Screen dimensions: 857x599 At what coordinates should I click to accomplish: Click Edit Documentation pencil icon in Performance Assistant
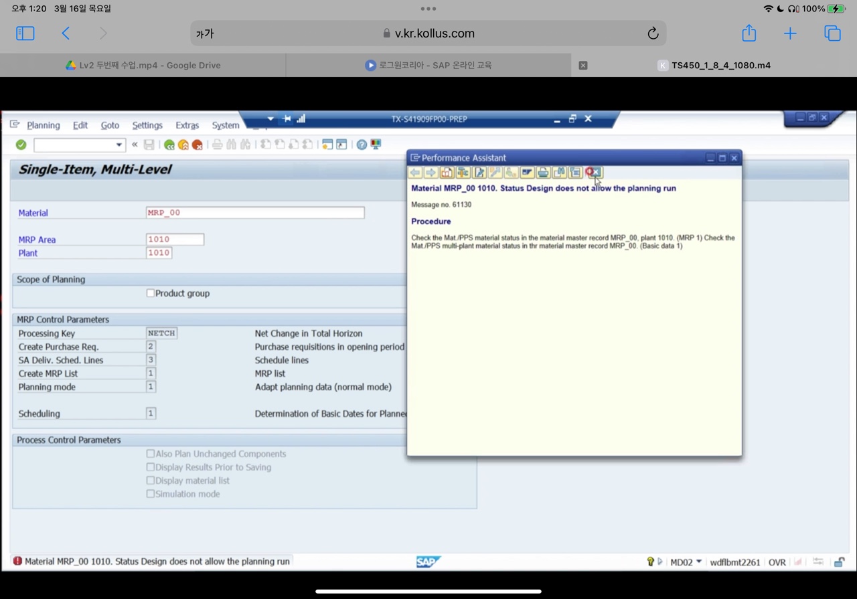[479, 173]
